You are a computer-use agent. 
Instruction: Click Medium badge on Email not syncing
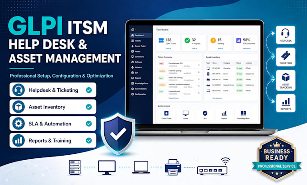click(x=163, y=71)
